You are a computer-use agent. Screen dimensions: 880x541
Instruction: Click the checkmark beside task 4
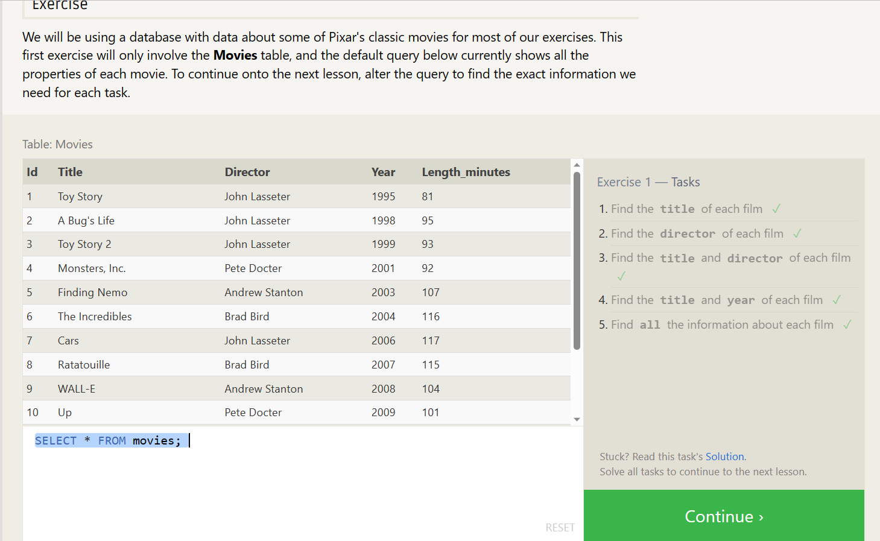[x=837, y=300]
